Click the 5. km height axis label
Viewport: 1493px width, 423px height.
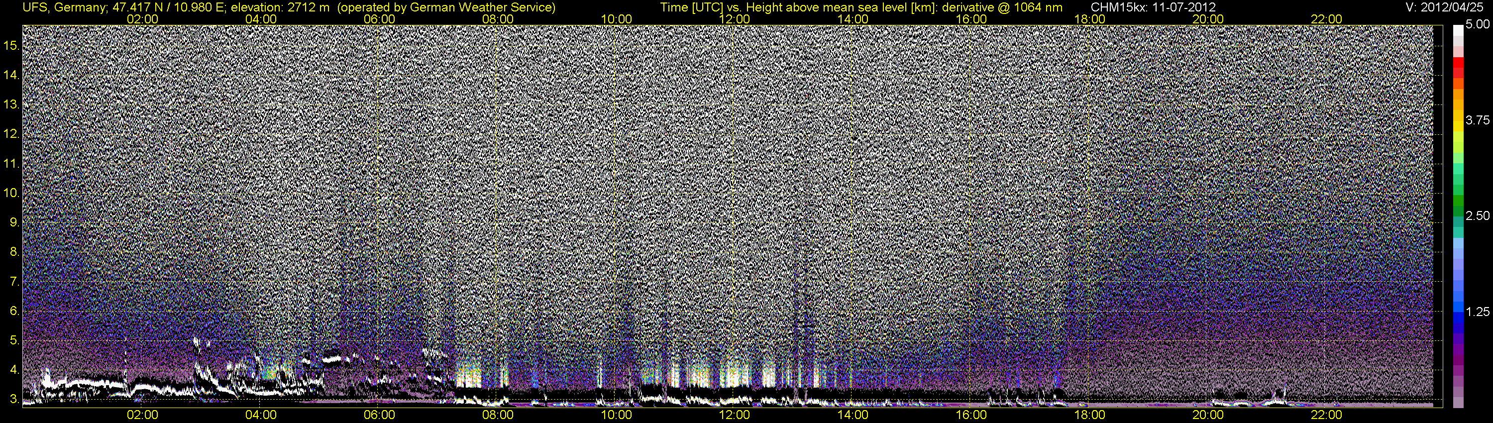[x=15, y=341]
